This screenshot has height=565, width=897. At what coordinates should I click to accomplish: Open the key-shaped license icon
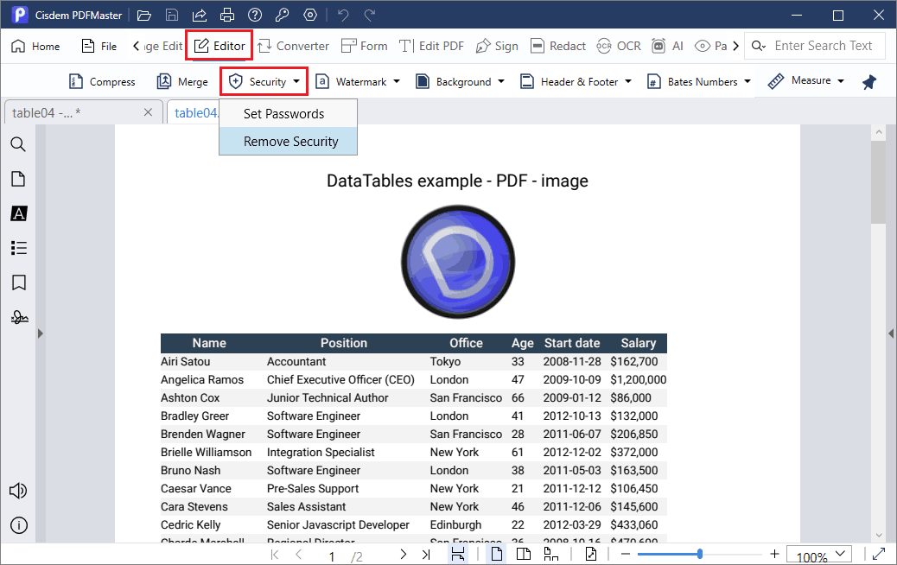coord(283,16)
